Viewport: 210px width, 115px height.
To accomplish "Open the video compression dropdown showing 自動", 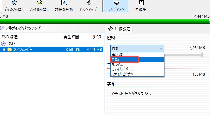I will point(137,49).
